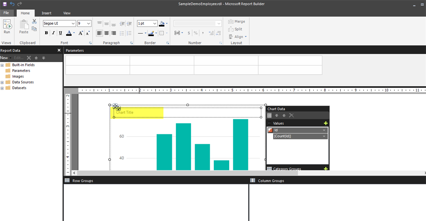Click Edit... in Report Data toolbar

point(19,58)
